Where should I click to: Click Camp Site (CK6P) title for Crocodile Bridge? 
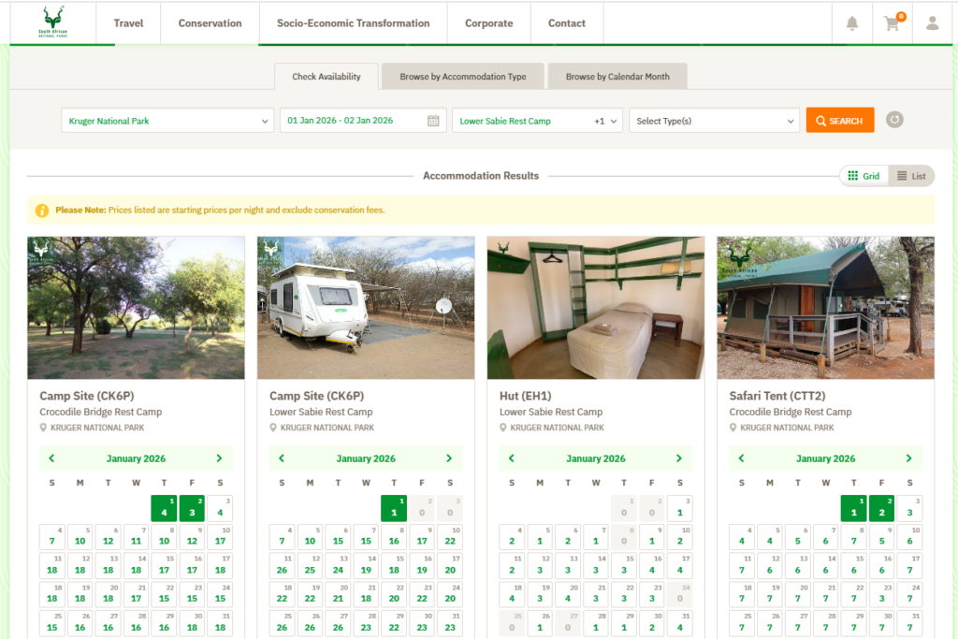(87, 396)
